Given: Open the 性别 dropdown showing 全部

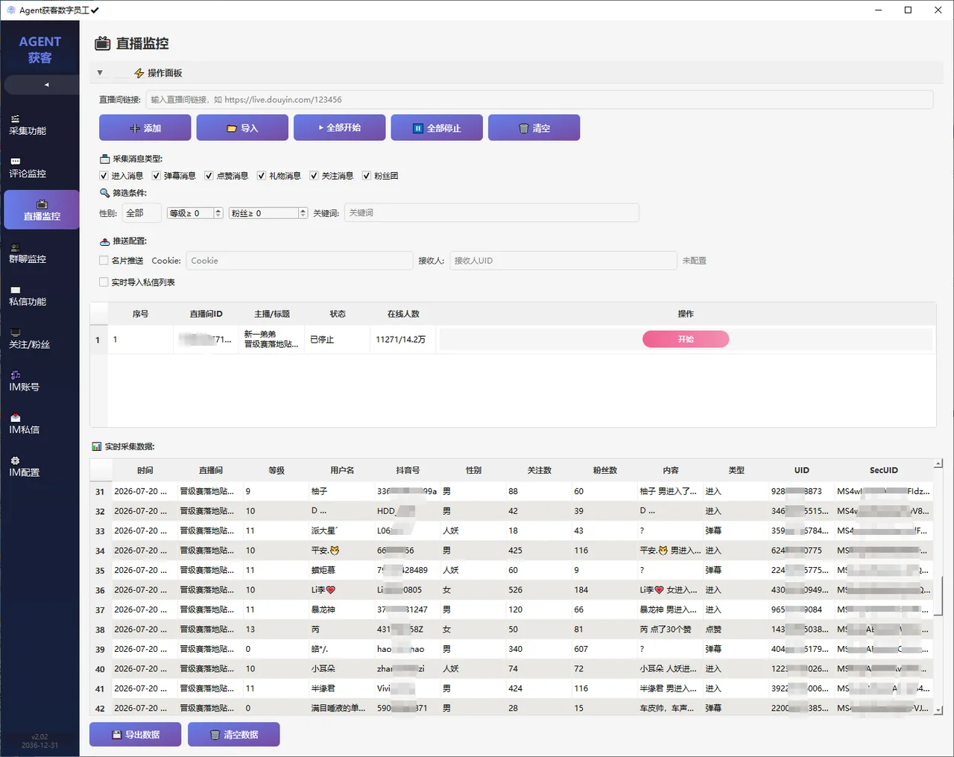Looking at the screenshot, I should [x=142, y=213].
